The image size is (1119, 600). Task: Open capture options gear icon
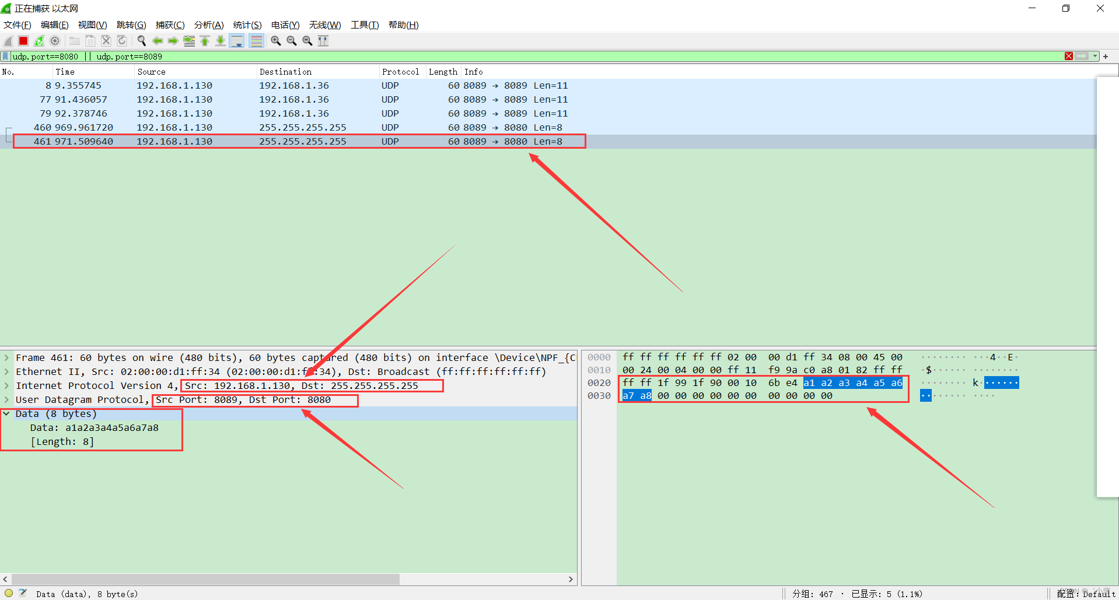(55, 41)
